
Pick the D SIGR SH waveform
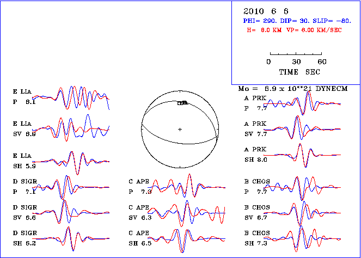[x=71, y=238]
